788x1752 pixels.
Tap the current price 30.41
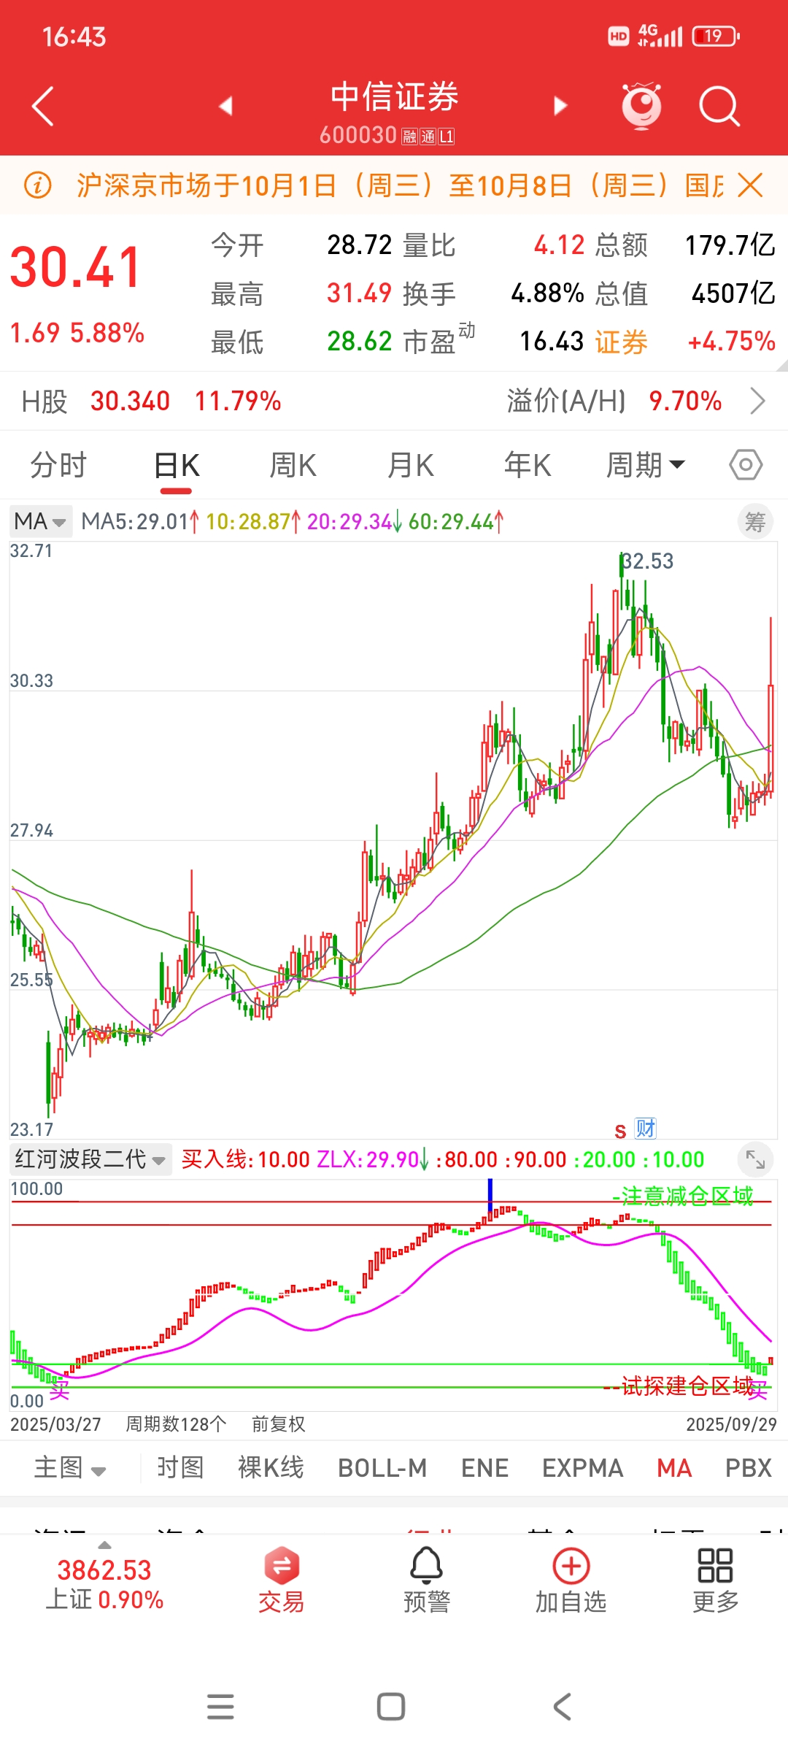76,267
